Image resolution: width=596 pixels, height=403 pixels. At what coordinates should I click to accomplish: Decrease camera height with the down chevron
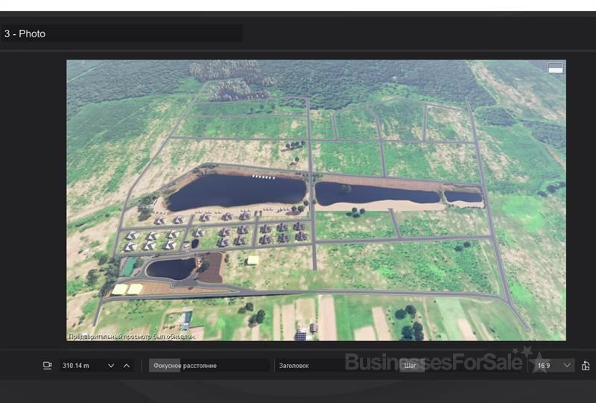[x=112, y=366]
